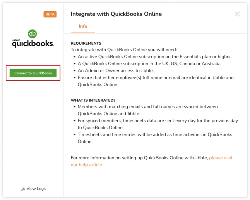The width and height of the screenshot is (250, 200).
Task: Select the Info tab
Action: (x=83, y=26)
